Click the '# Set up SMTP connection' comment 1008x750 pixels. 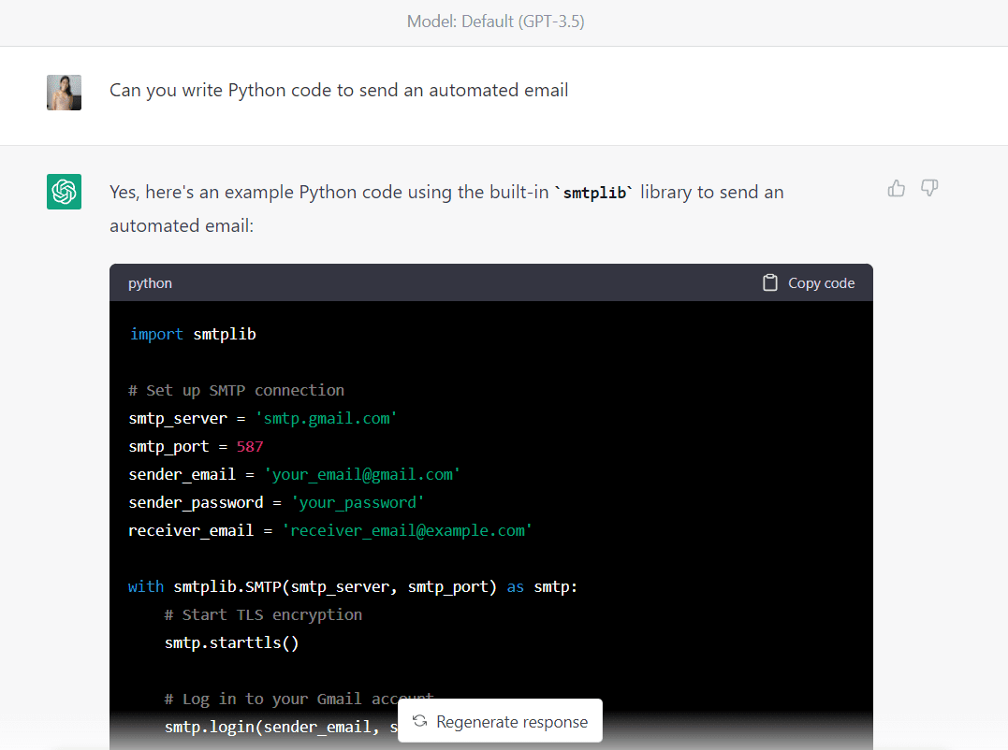(x=236, y=390)
